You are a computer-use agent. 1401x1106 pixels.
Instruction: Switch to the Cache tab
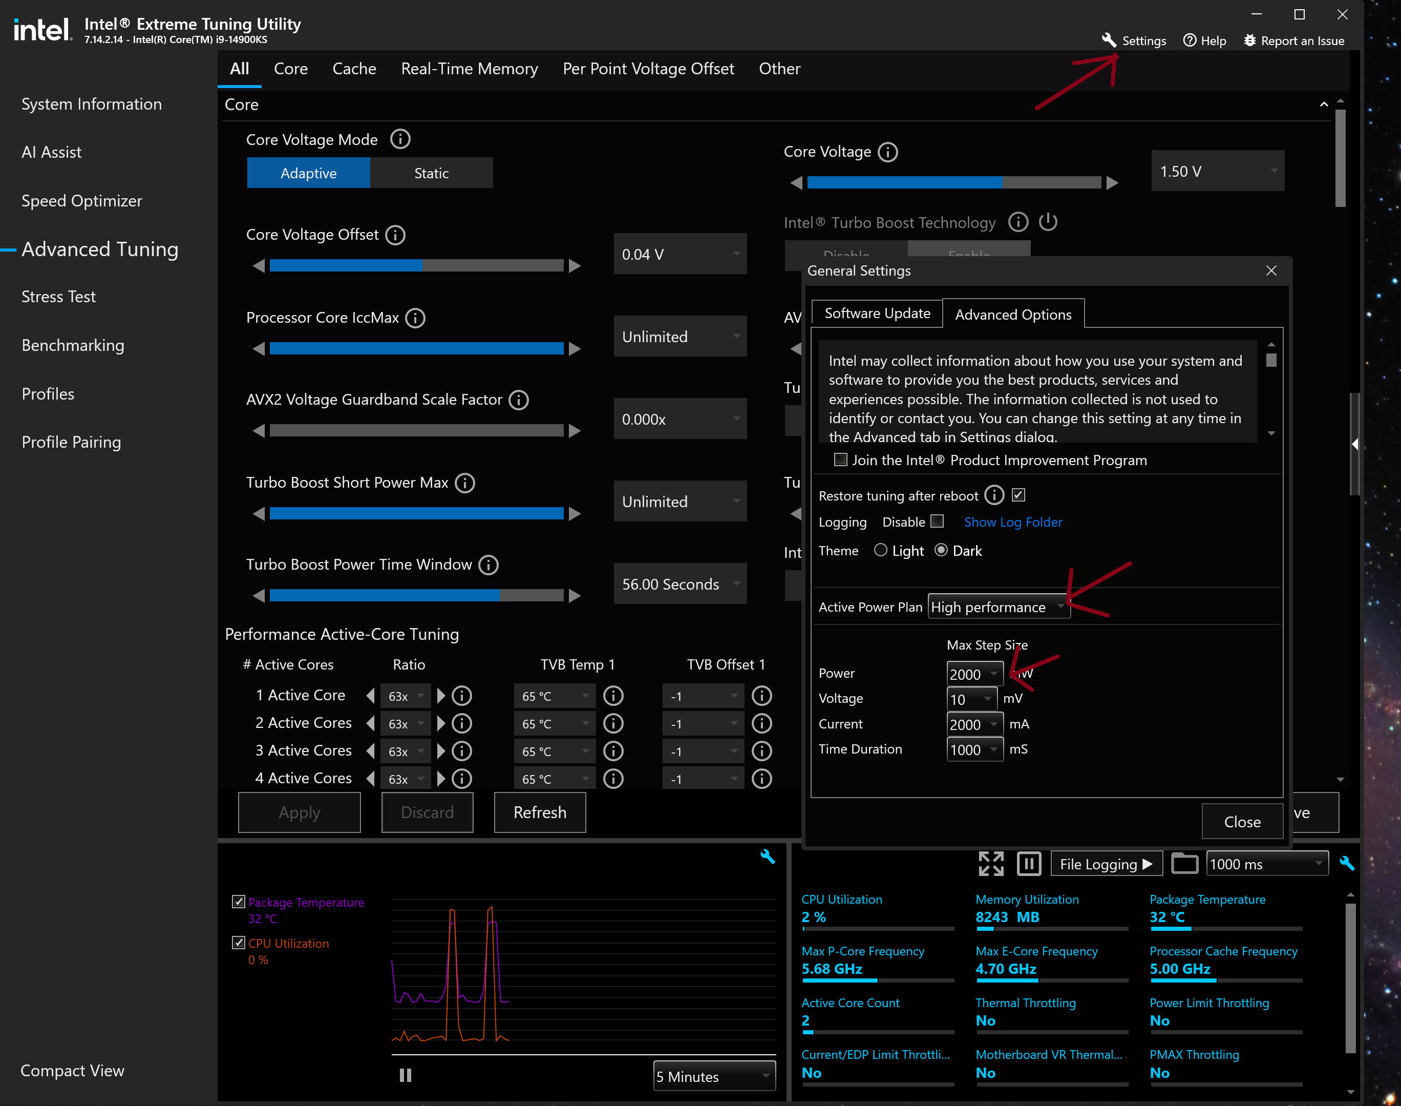(x=354, y=69)
